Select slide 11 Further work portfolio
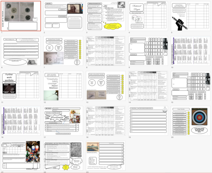The width and height of the screenshot is (212, 173). (21, 86)
